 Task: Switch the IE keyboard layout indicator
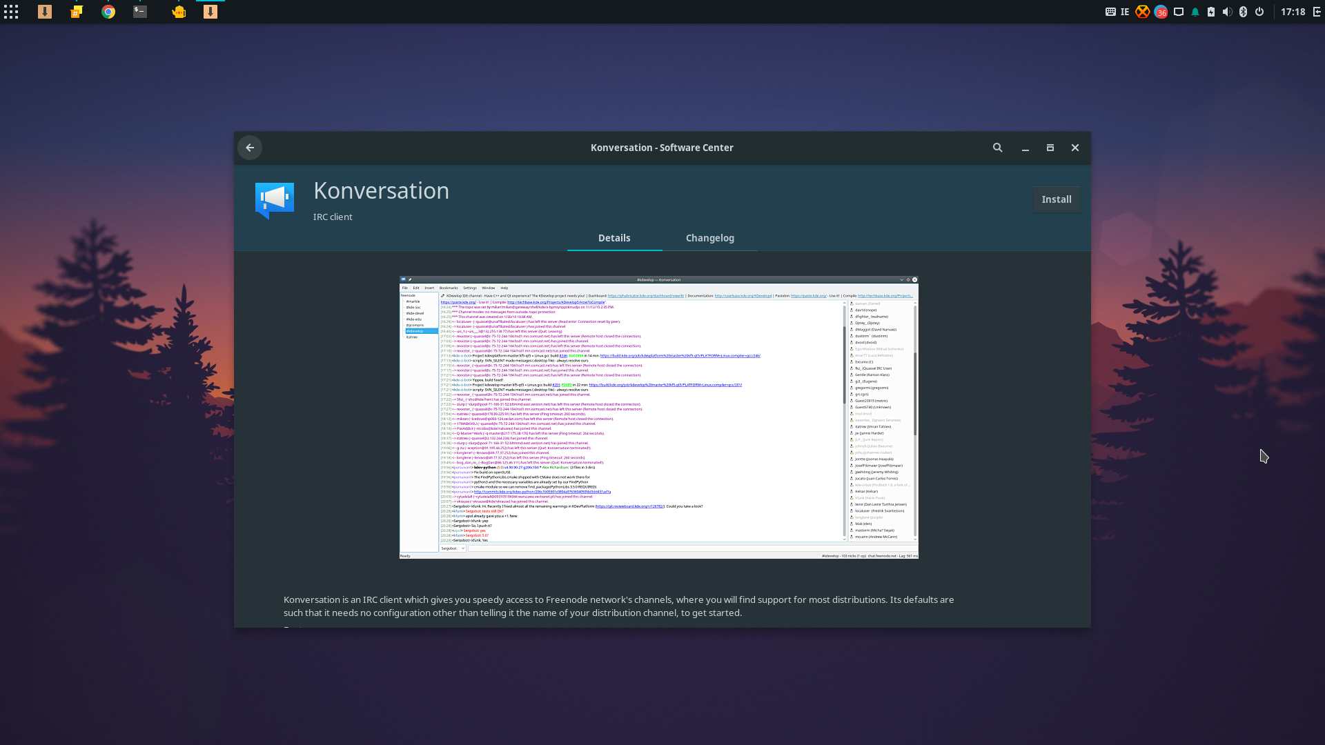pyautogui.click(x=1126, y=12)
